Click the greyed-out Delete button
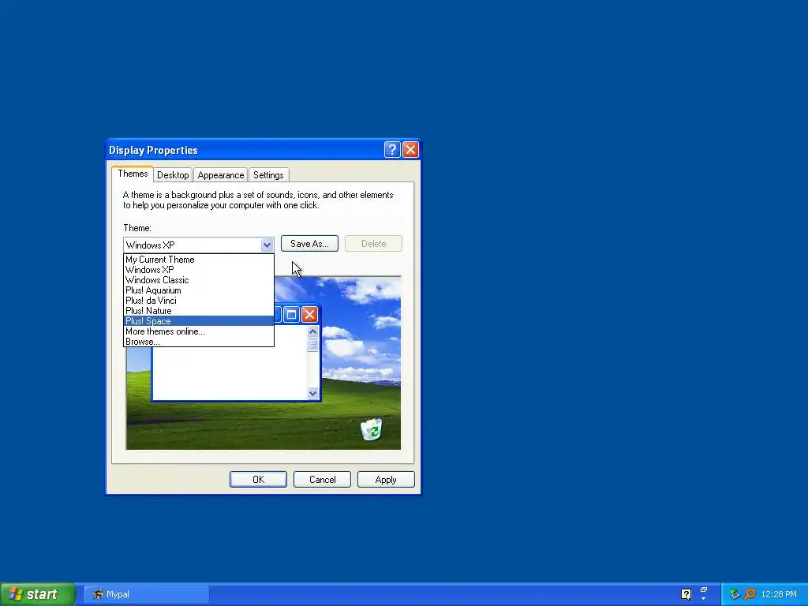Viewport: 808px width, 606px height. point(373,244)
